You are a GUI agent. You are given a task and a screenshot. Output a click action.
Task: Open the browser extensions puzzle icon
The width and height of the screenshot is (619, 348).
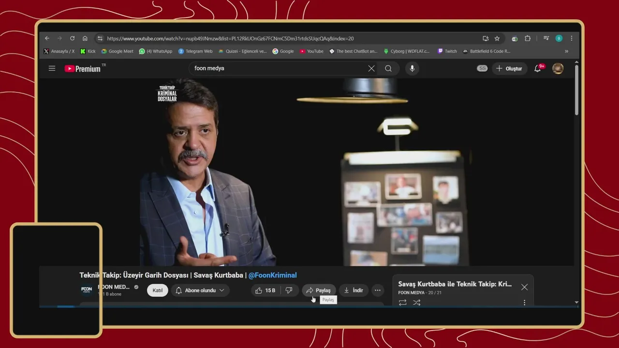pos(528,38)
